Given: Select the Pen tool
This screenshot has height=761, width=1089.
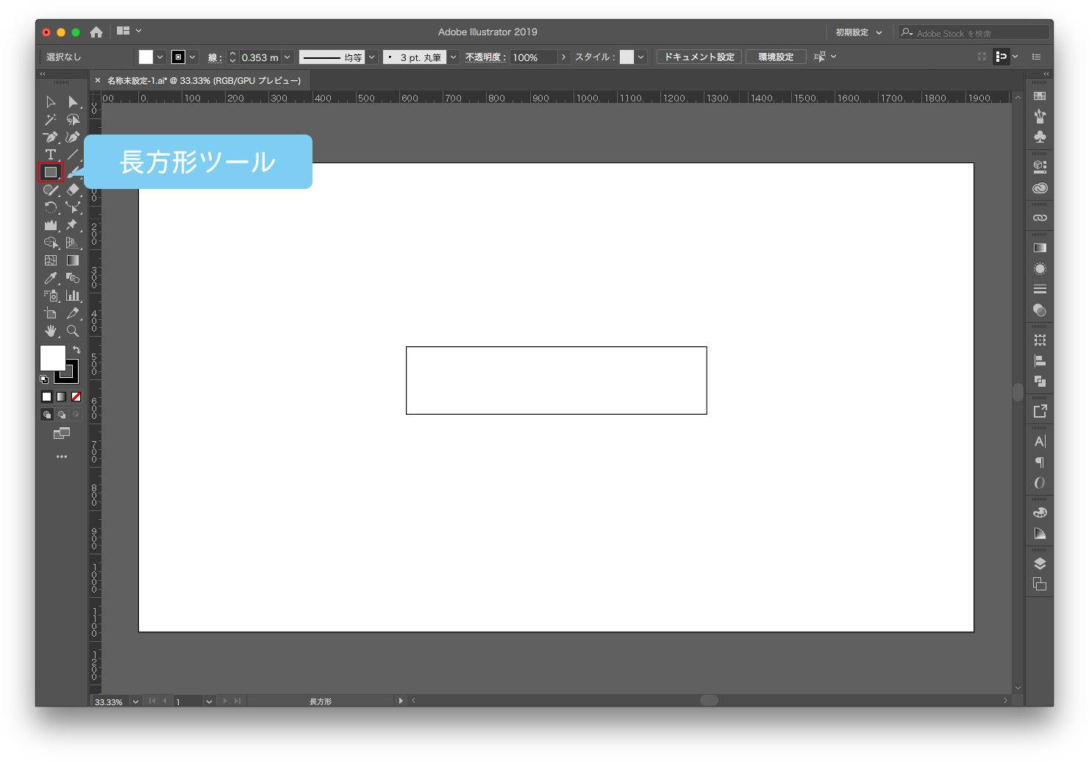Looking at the screenshot, I should 51,137.
